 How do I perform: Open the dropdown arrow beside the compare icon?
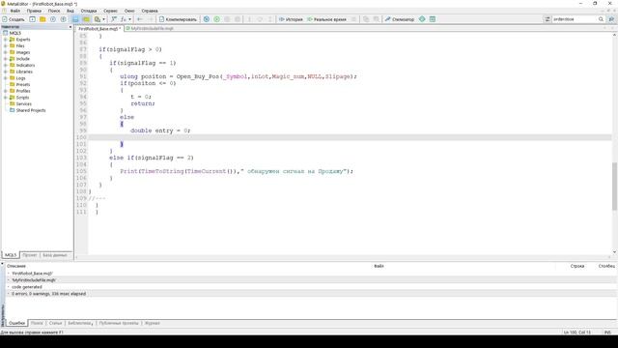103,19
